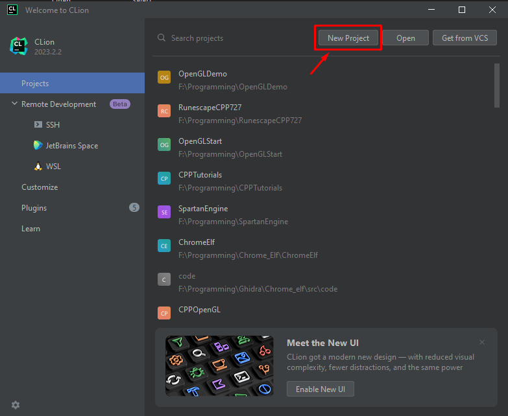Viewport: 508px width, 416px height.
Task: Click path F:\Programming\SpartanEngine
Action: click(x=234, y=222)
